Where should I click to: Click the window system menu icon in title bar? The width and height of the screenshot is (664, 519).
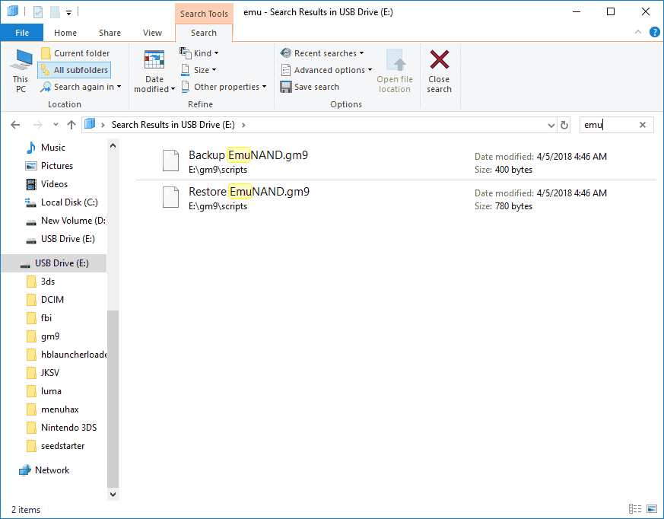(x=13, y=11)
